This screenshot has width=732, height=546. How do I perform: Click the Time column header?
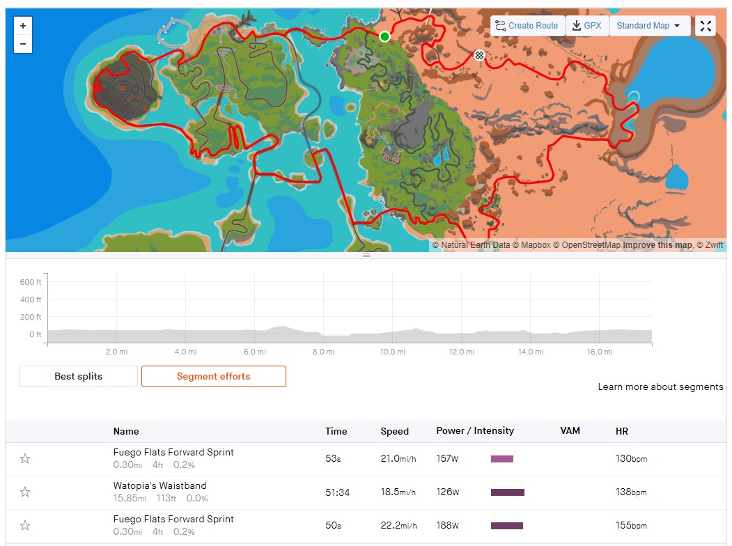(336, 431)
